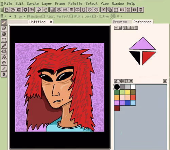
Task: Pick the blue color swatch in palette
Action: coord(128,103)
